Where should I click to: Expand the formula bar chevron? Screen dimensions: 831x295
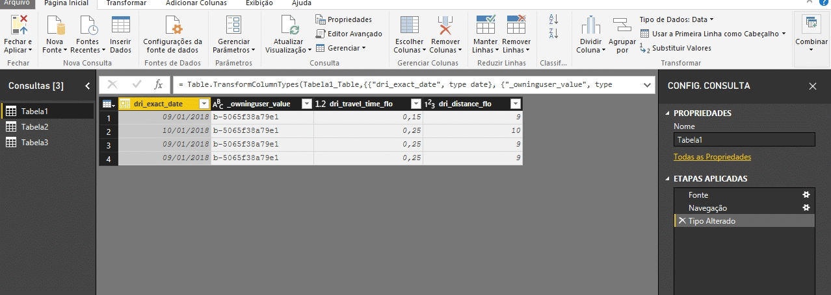[x=647, y=85]
